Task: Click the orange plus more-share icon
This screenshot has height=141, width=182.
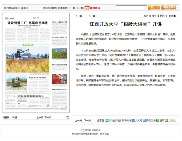Action: point(166,120)
